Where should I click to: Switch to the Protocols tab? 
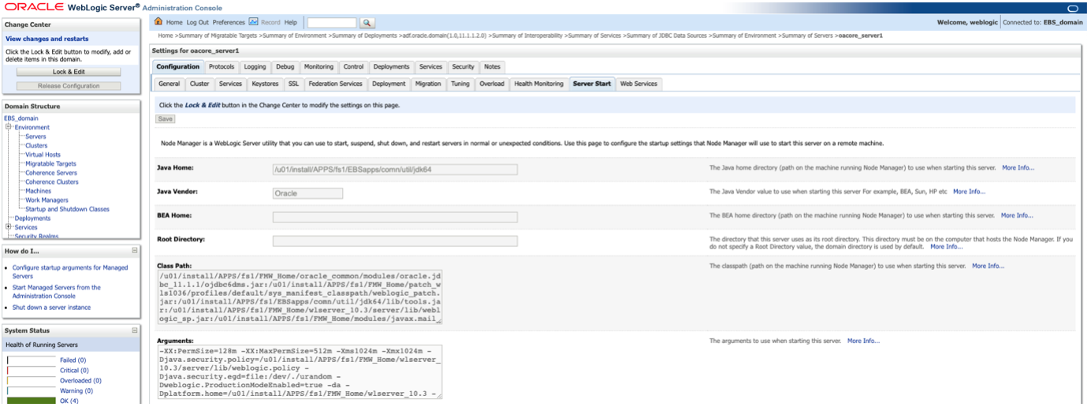pos(221,67)
